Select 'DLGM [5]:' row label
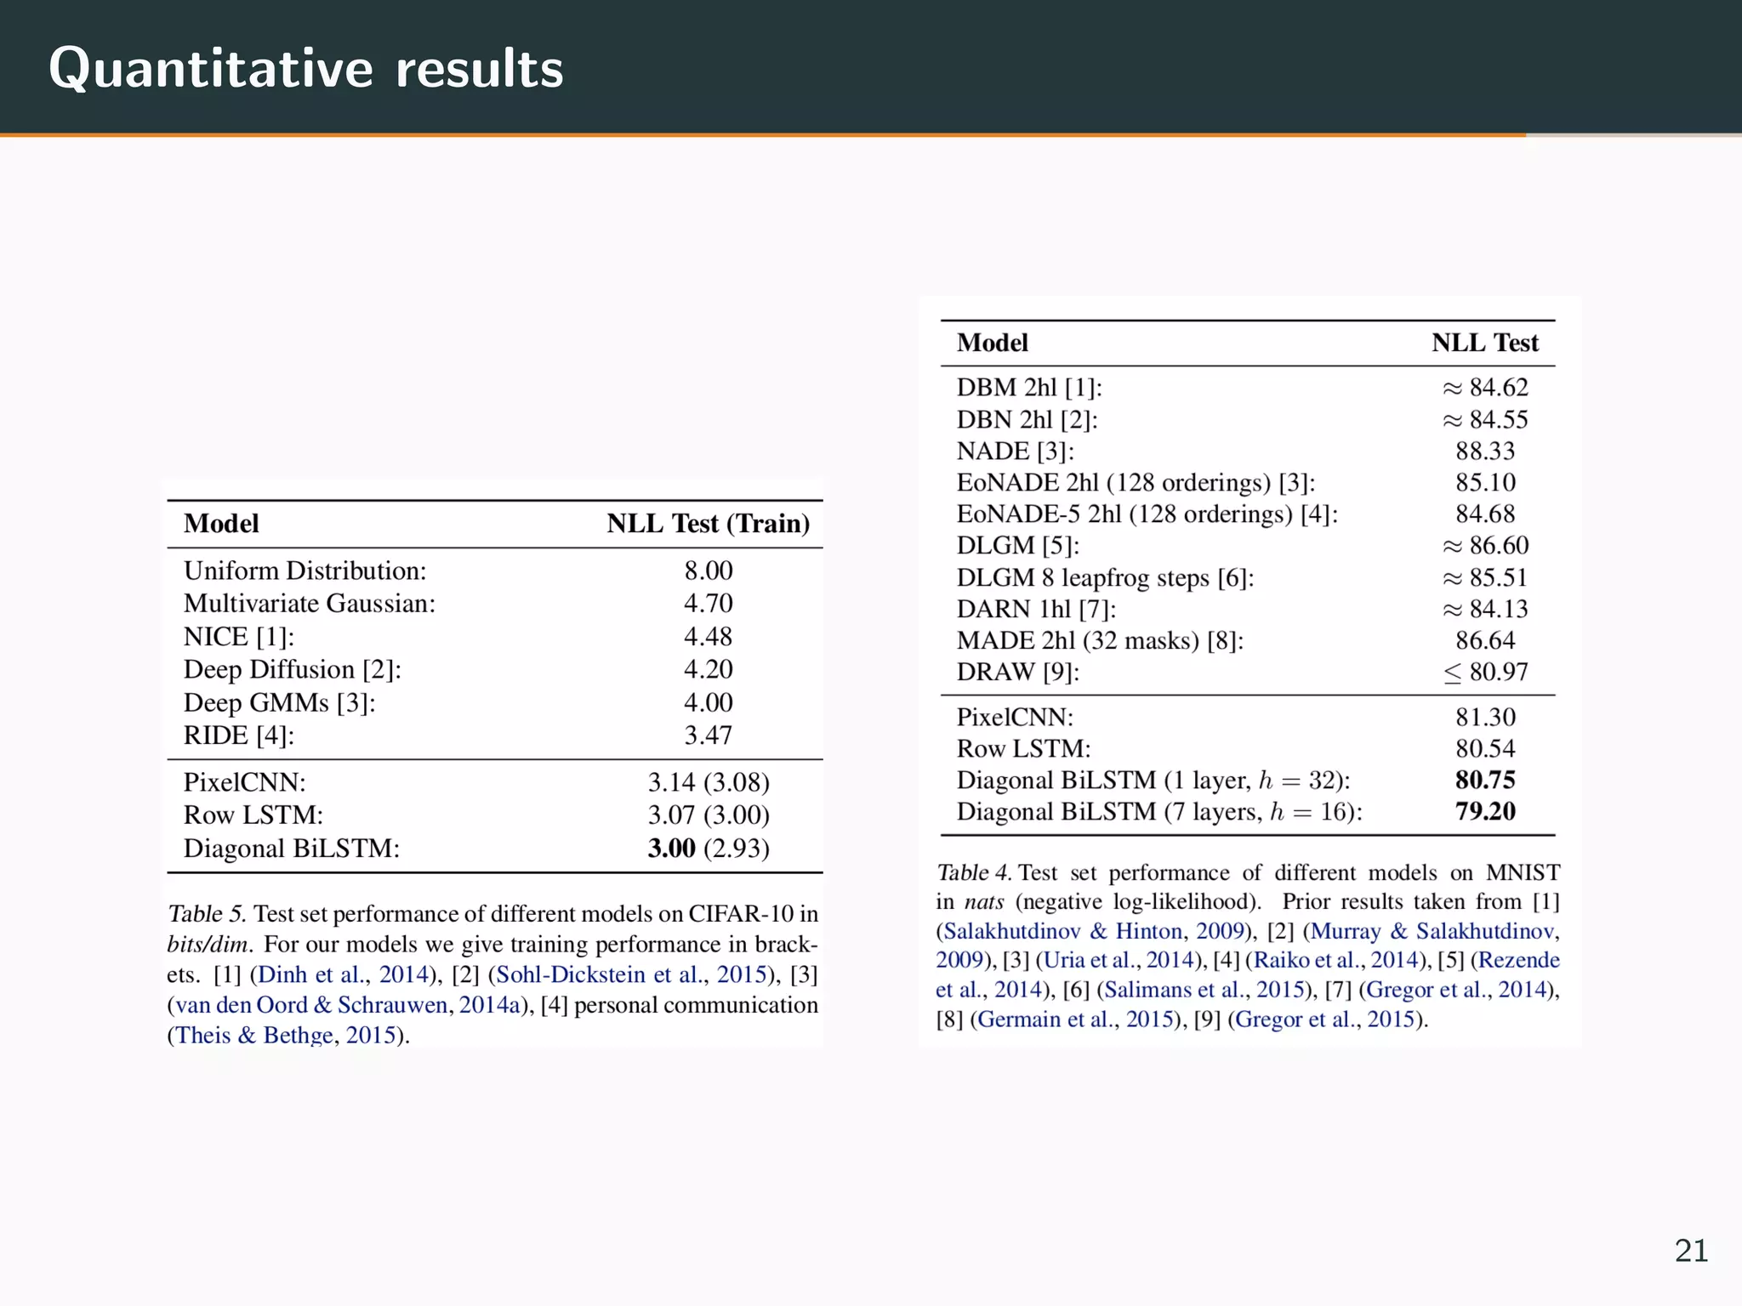 tap(1018, 546)
